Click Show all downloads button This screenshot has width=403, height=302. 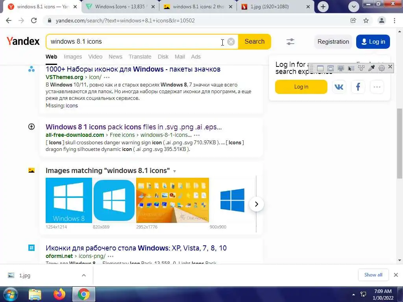pos(373,275)
